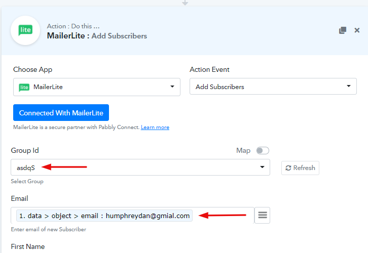Click the MailerLite : Add Subscribers title

coord(97,36)
